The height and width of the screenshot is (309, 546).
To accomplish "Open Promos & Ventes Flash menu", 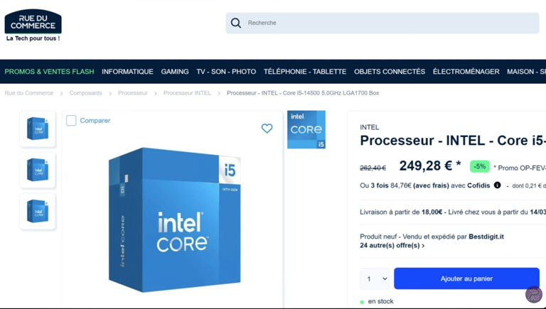I will click(x=49, y=72).
